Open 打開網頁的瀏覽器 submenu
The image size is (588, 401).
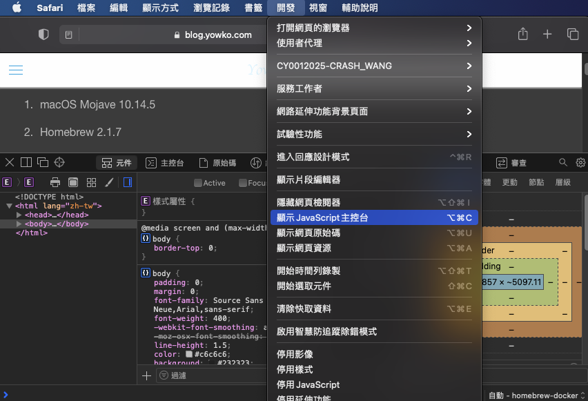[374, 28]
